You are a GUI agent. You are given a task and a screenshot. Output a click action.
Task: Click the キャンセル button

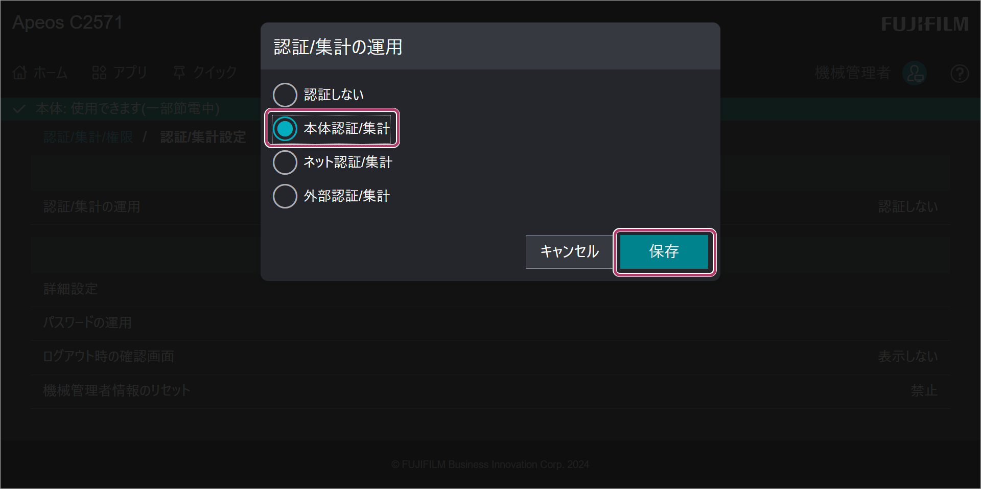click(x=570, y=251)
